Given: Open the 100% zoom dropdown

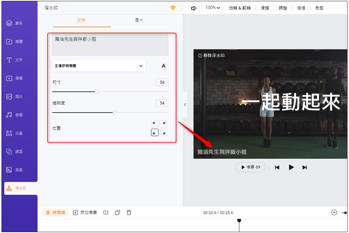Looking at the screenshot, I should tap(213, 8).
